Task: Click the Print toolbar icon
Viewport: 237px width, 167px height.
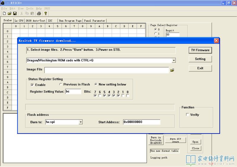Action: click(39, 13)
